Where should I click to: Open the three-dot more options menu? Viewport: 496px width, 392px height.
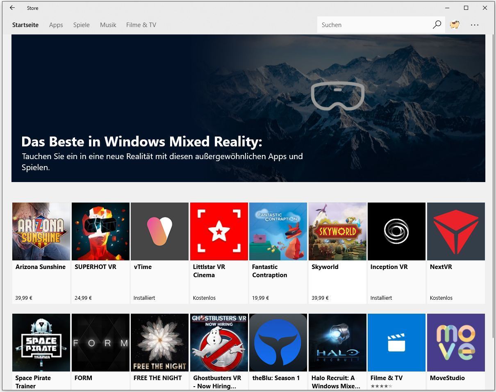[475, 25]
